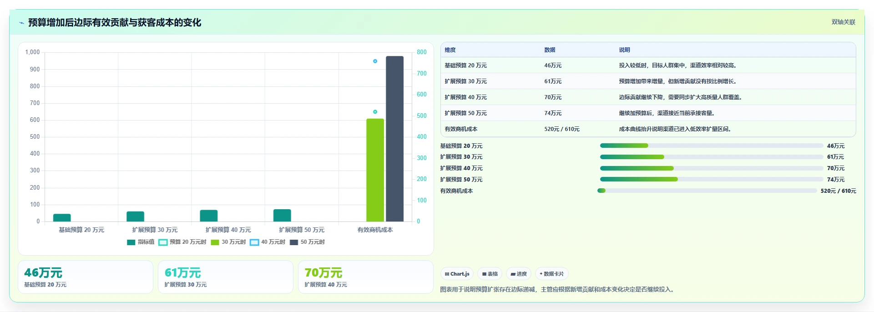Click the green bar in 有效商机成本
Image resolution: width=874 pixels, height=312 pixels.
(x=375, y=170)
